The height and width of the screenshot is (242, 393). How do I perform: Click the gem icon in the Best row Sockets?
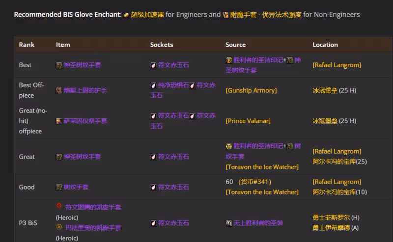[x=153, y=66]
